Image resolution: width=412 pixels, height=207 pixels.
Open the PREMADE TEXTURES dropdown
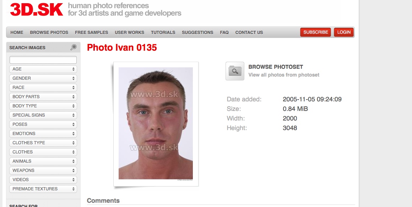point(43,189)
